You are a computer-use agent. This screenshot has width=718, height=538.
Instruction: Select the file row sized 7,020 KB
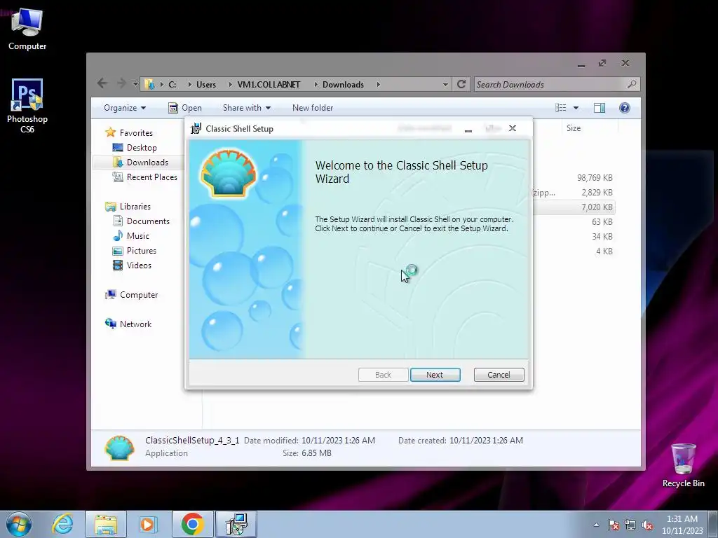click(x=574, y=207)
